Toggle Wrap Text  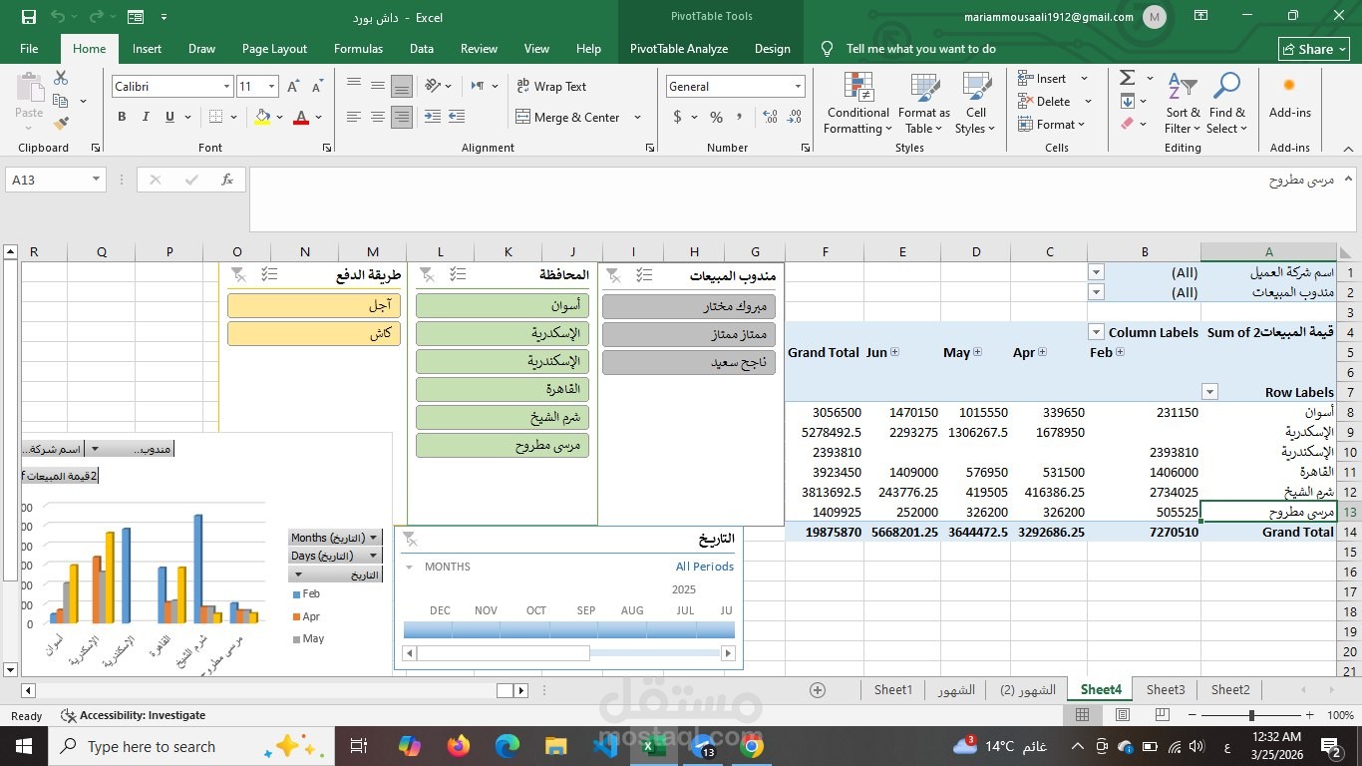click(x=551, y=87)
